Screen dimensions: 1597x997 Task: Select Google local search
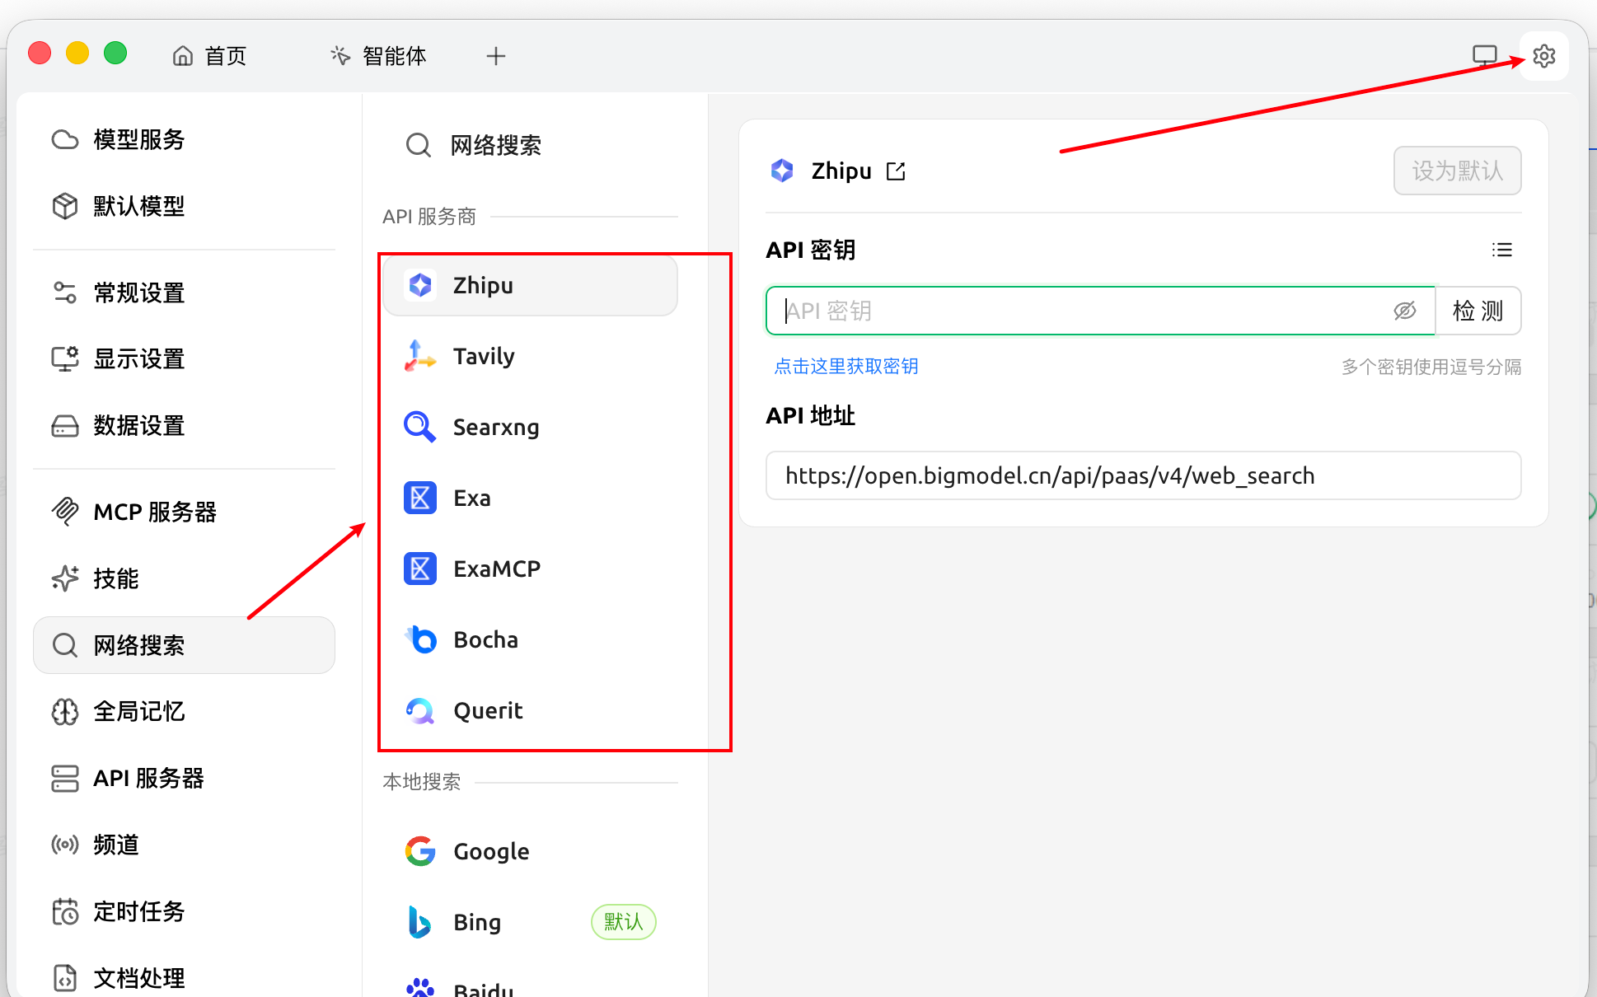(530, 851)
